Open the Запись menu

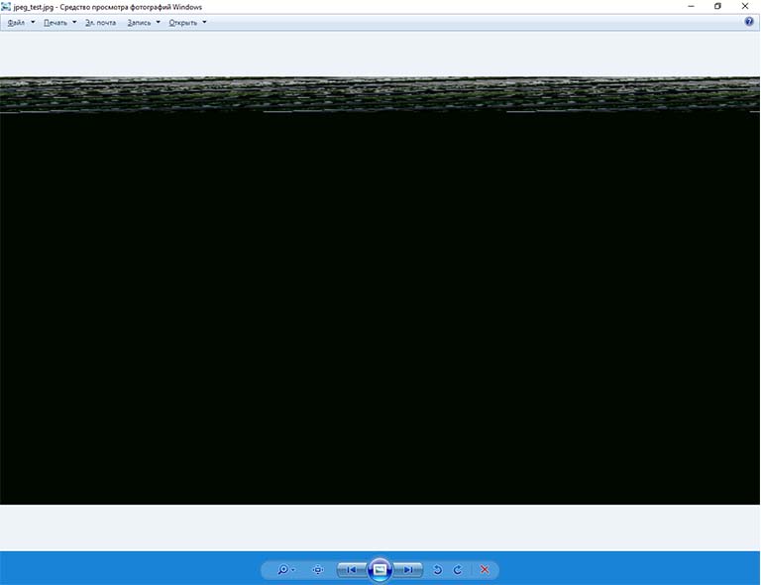click(139, 22)
